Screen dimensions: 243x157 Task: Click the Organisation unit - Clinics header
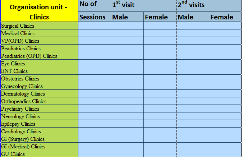point(39,11)
